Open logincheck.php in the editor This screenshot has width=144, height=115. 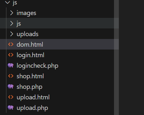[x=37, y=66]
